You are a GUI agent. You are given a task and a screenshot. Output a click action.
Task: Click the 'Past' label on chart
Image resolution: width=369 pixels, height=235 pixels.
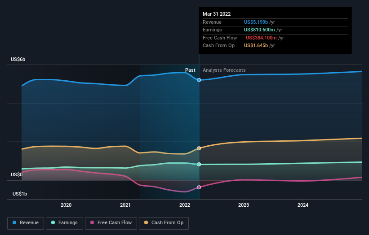190,70
